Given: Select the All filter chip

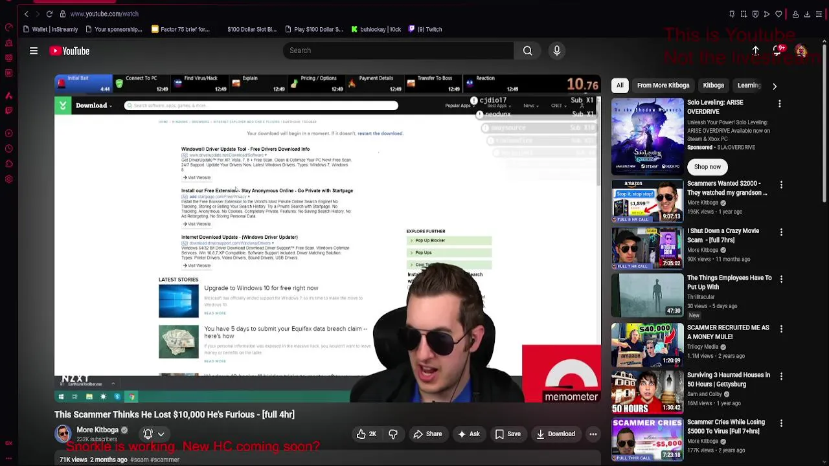Looking at the screenshot, I should [x=620, y=85].
